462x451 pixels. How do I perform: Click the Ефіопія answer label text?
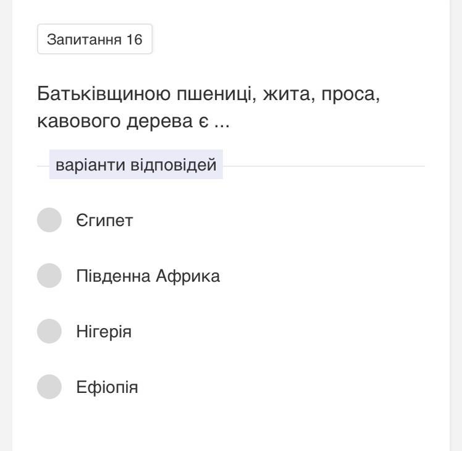(107, 387)
